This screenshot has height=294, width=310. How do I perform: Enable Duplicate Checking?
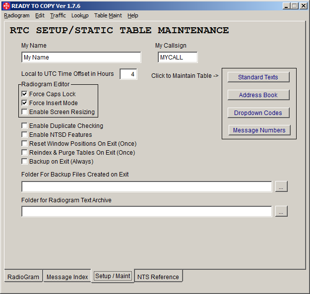coord(24,125)
